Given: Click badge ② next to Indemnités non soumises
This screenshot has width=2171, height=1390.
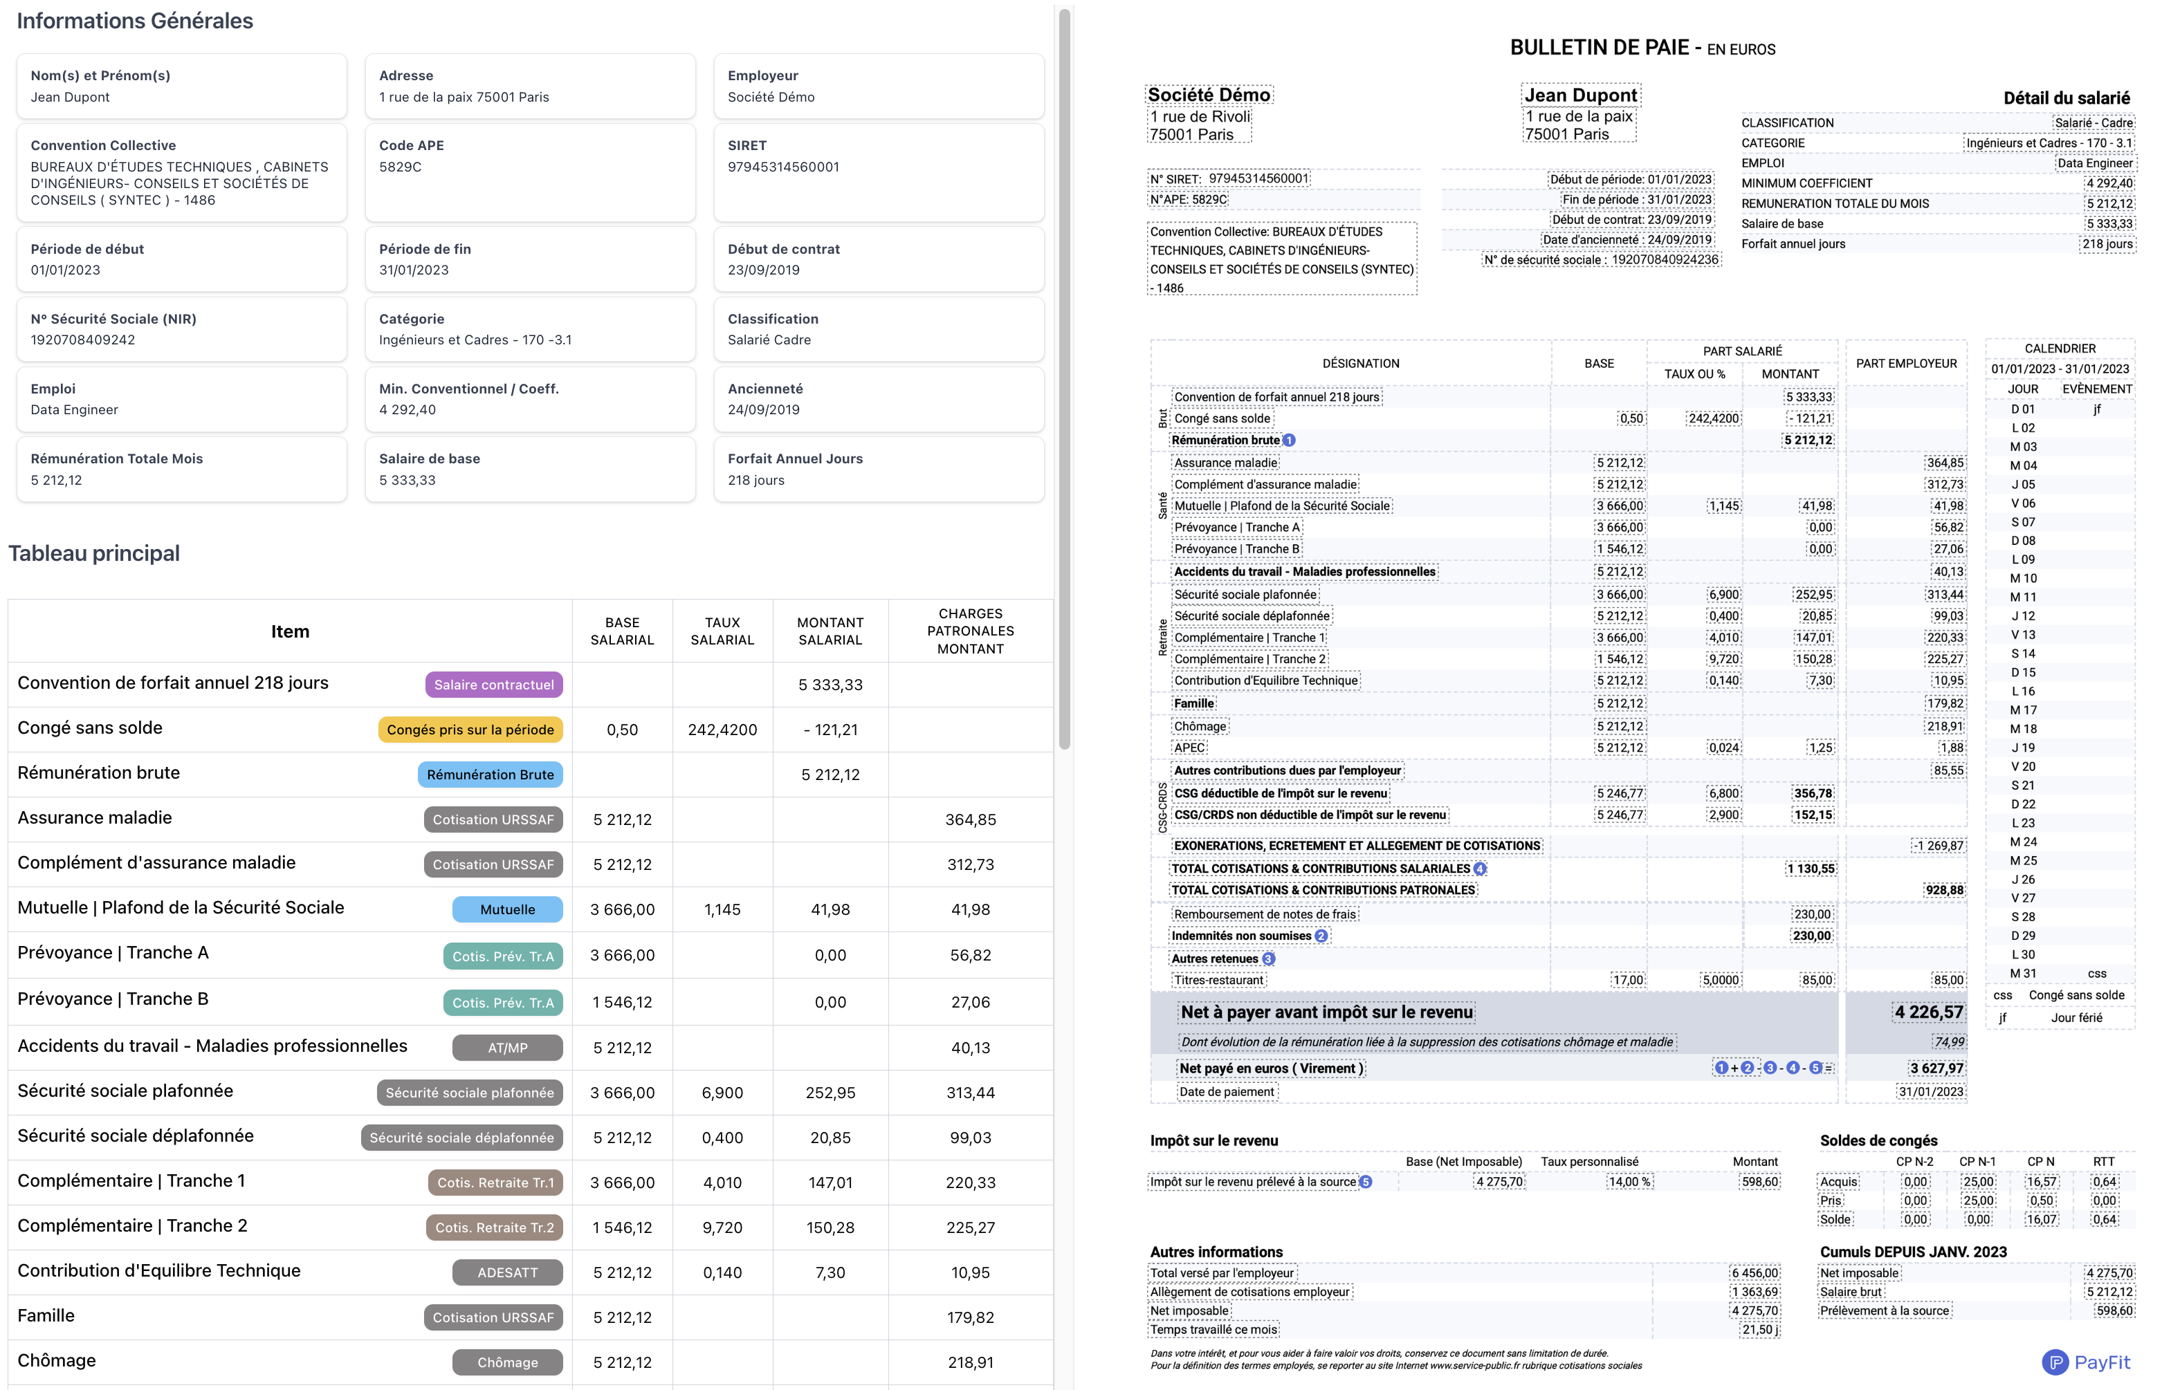Looking at the screenshot, I should point(1320,936).
